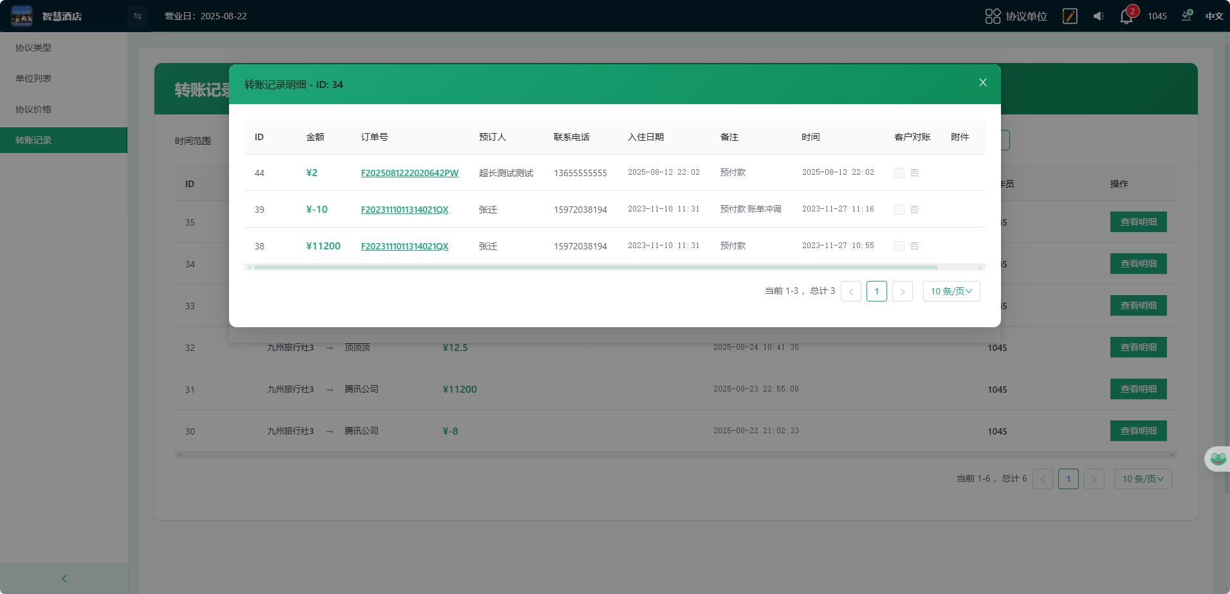Open 单位列表 in the sidebar
Image resolution: width=1230 pixels, height=594 pixels.
tap(33, 78)
